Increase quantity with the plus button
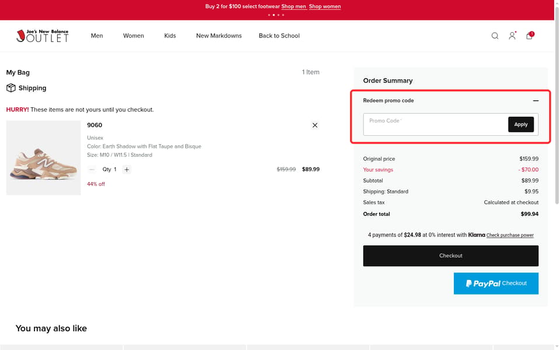Image resolution: width=560 pixels, height=350 pixels. (x=127, y=169)
